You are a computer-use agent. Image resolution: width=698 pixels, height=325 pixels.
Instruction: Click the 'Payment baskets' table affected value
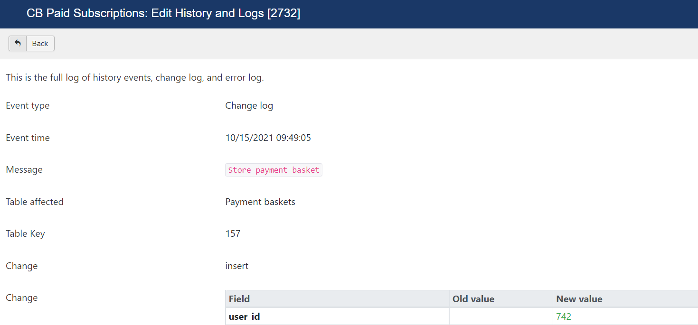tap(260, 202)
